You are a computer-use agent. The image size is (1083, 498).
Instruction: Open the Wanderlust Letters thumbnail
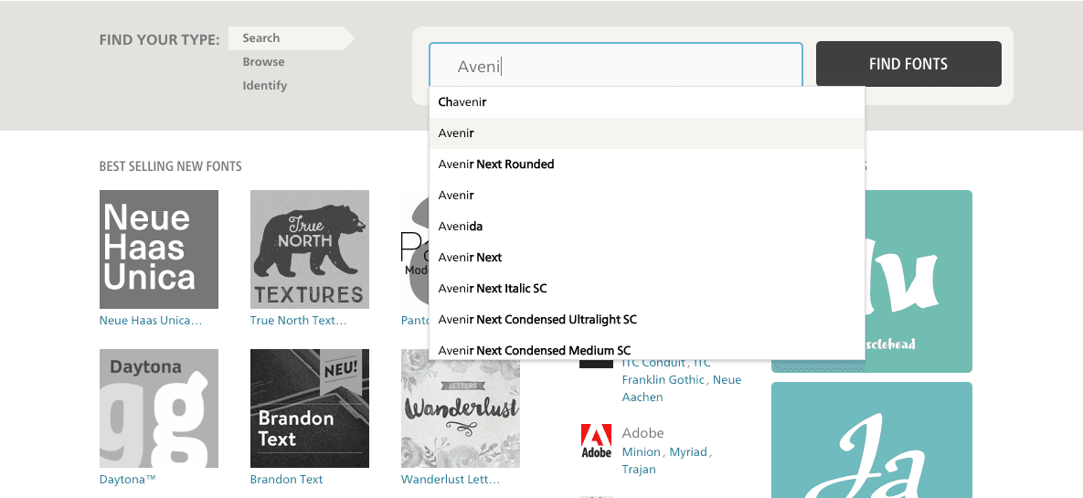[x=460, y=408]
